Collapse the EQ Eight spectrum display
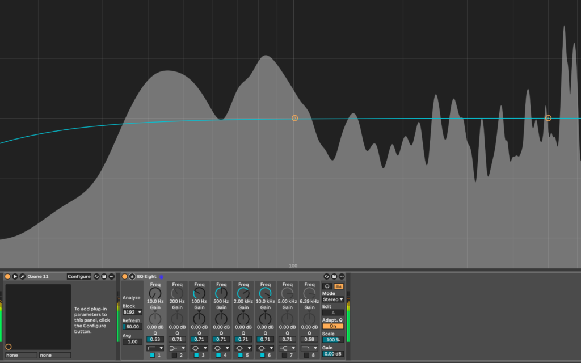This screenshot has height=363, width=581. 132,277
